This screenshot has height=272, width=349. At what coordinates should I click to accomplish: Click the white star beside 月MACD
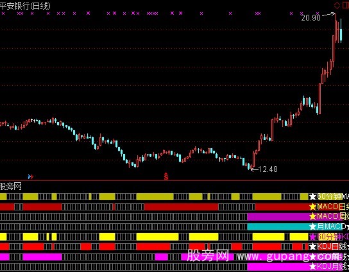click(x=312, y=227)
